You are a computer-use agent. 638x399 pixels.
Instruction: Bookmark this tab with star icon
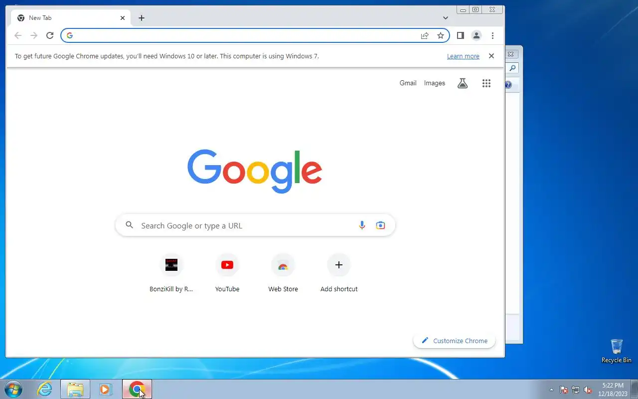441,35
